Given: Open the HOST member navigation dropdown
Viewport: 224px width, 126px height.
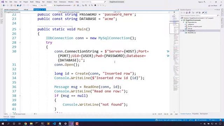Looking at the screenshot, I should 142,12.
